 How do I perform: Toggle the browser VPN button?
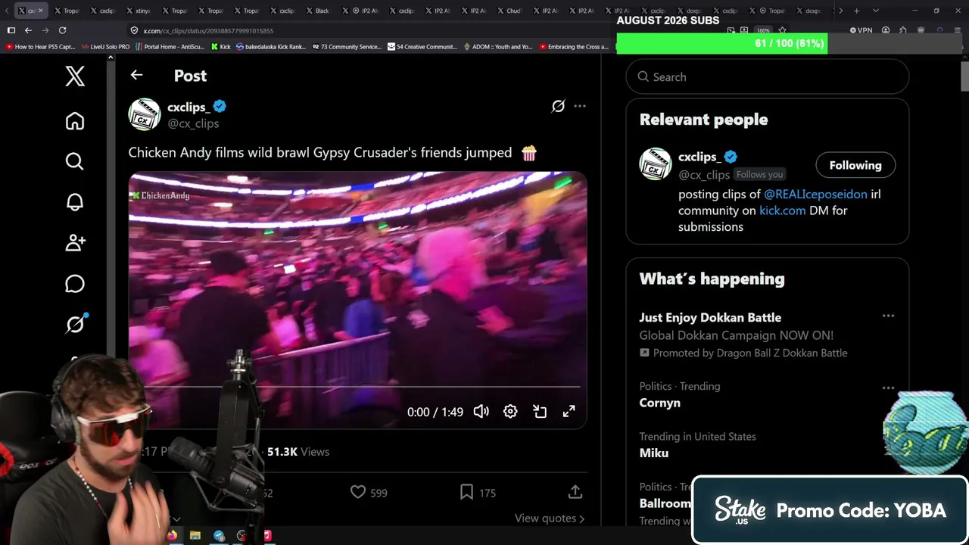coord(861,30)
